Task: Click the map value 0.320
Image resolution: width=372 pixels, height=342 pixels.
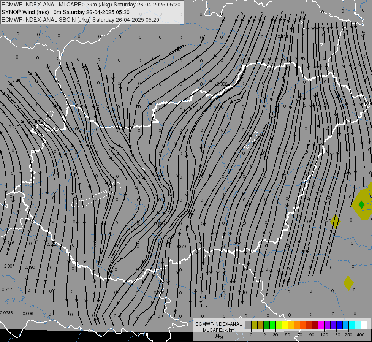Action: coord(52,244)
